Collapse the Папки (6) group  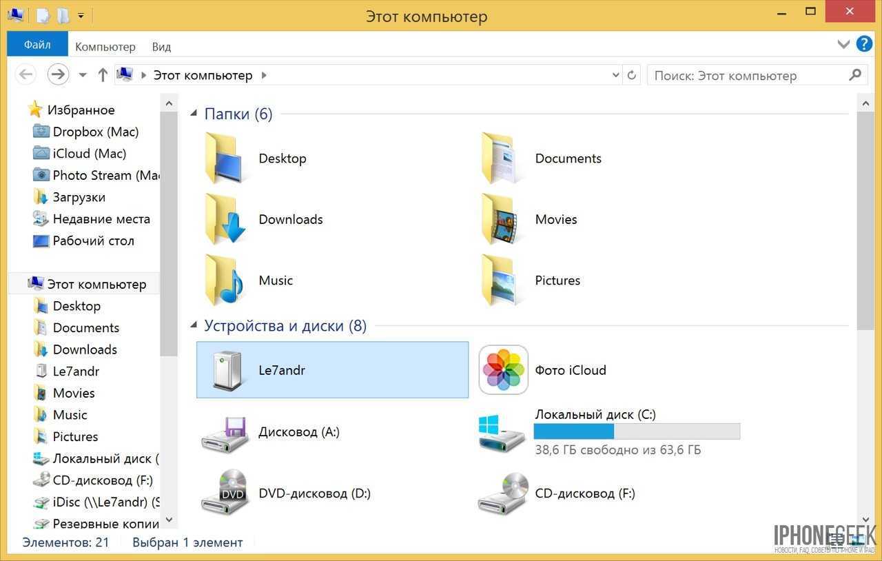pyautogui.click(x=194, y=114)
